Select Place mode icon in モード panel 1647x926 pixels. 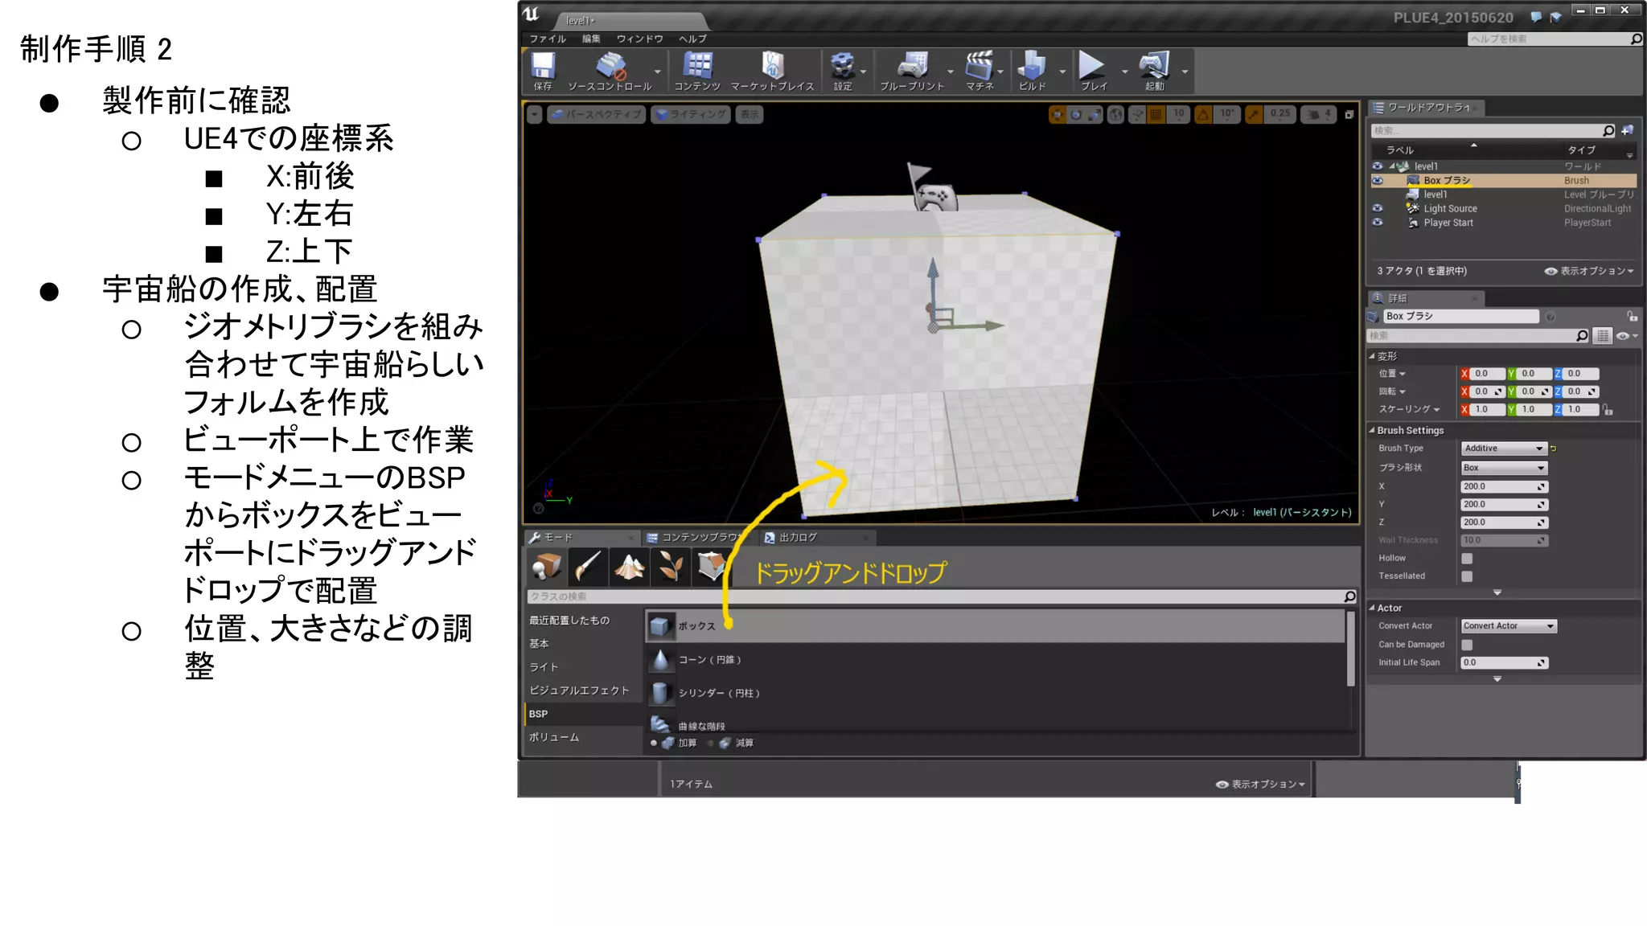[547, 567]
